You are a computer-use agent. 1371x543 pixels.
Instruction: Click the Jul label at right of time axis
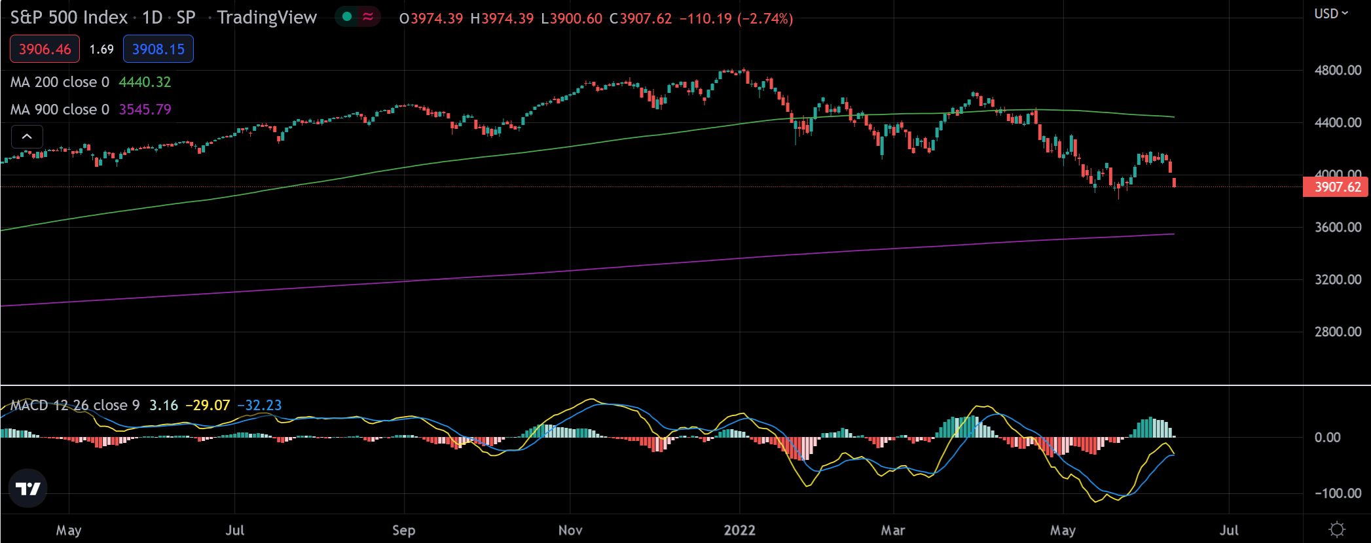point(1229,531)
